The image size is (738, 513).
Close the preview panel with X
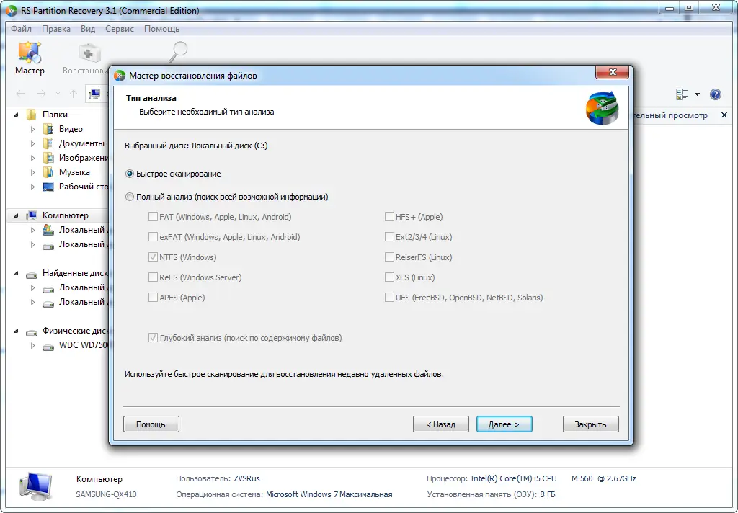pyautogui.click(x=724, y=115)
